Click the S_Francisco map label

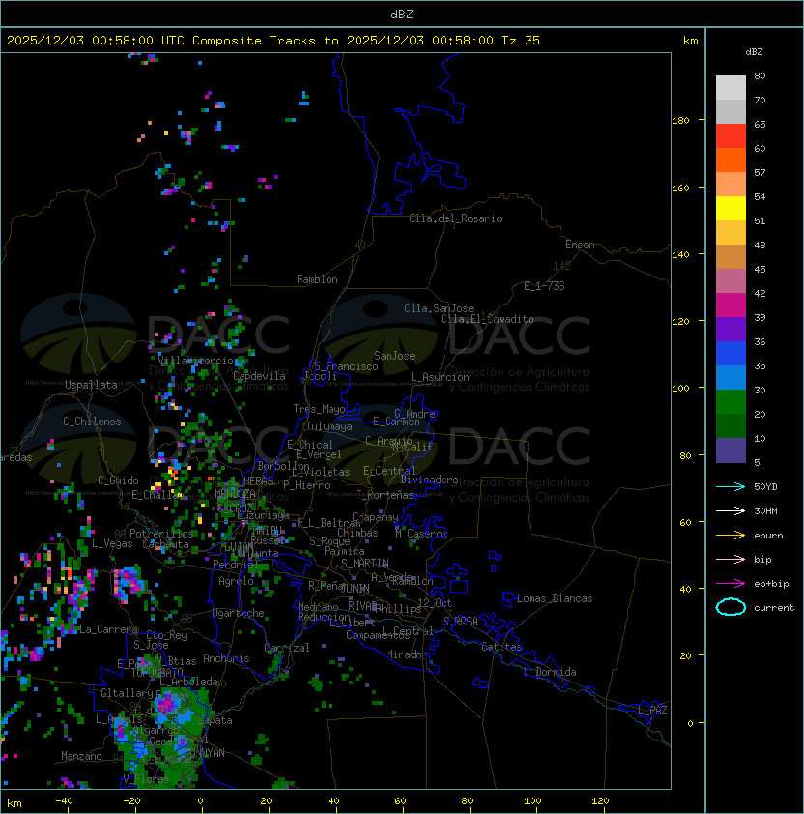point(346,366)
